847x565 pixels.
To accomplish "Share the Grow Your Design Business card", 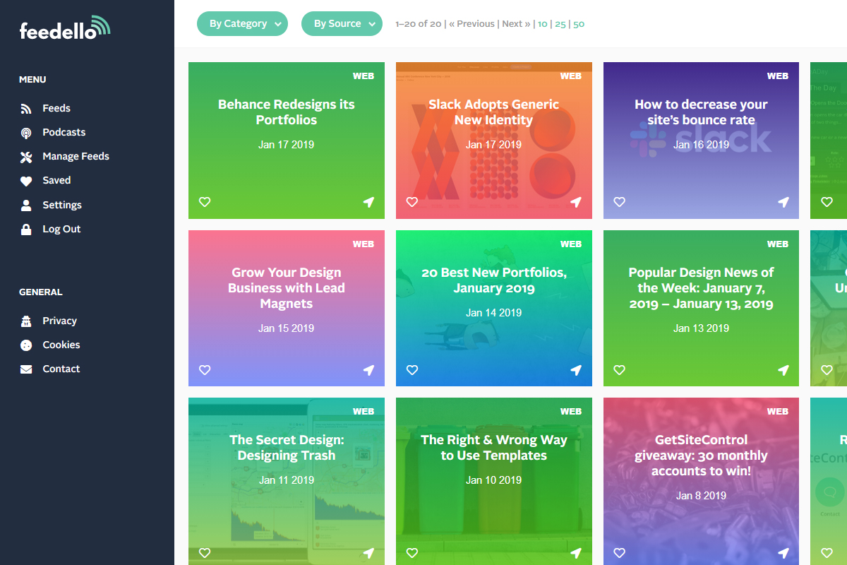I will (368, 370).
